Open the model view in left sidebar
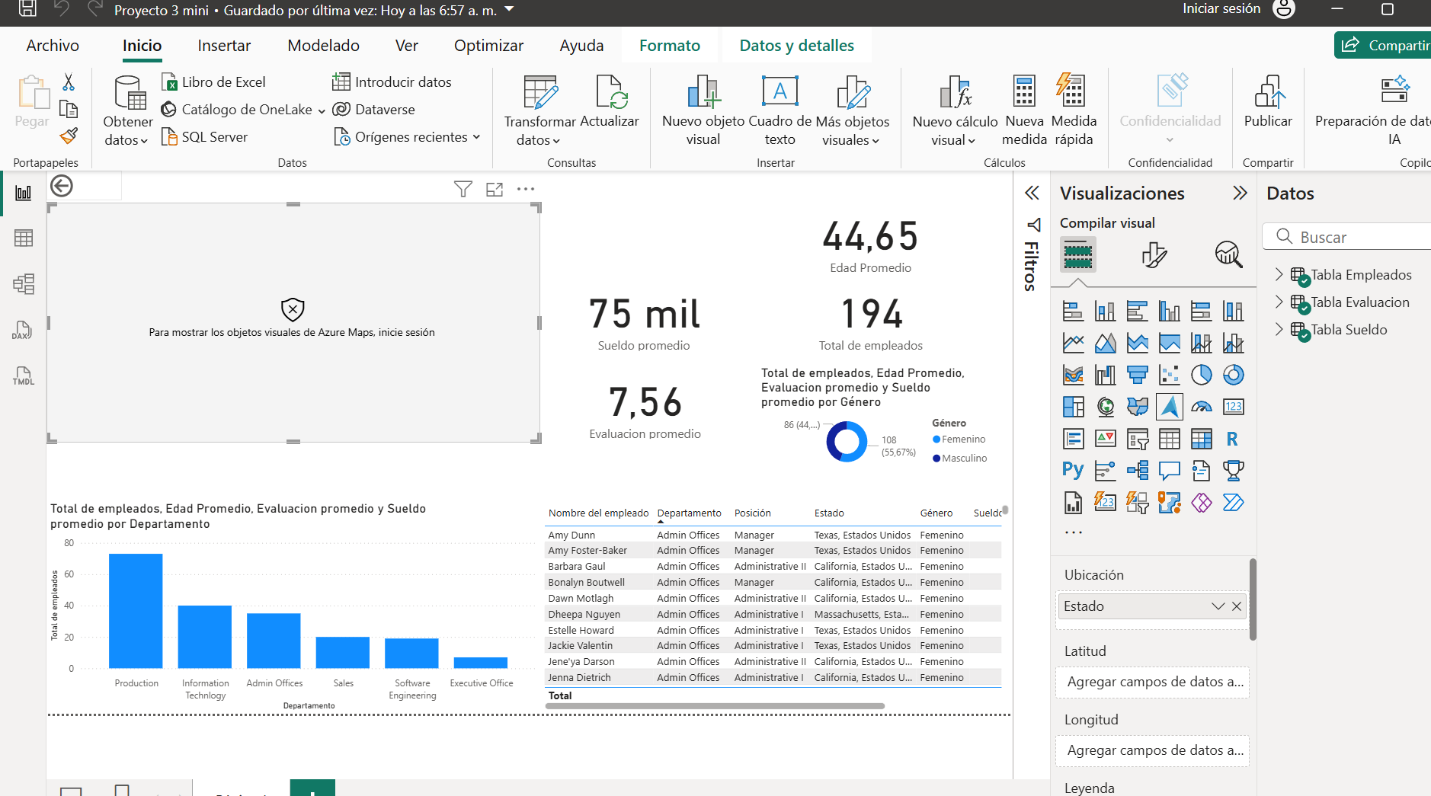The height and width of the screenshot is (796, 1431). pos(23,284)
